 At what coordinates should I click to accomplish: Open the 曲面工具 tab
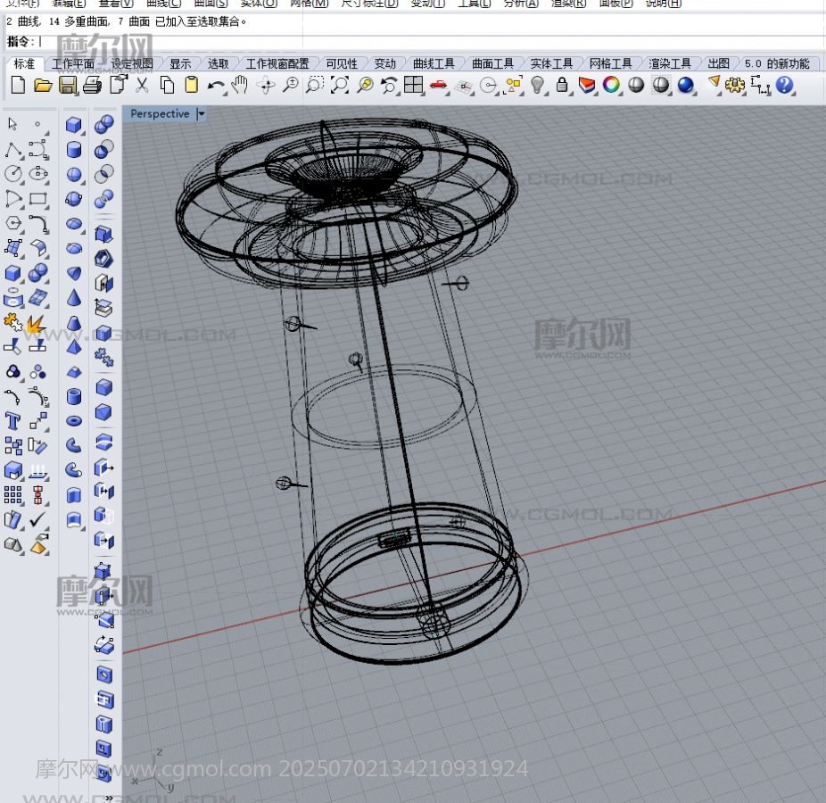pyautogui.click(x=492, y=63)
